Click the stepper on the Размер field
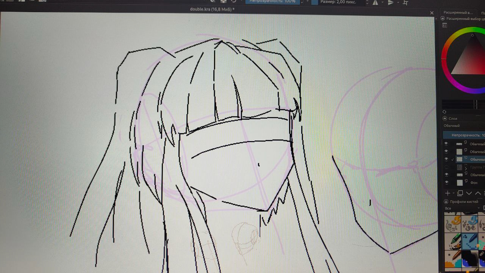Image resolution: width=485 pixels, height=273 pixels. point(367,2)
